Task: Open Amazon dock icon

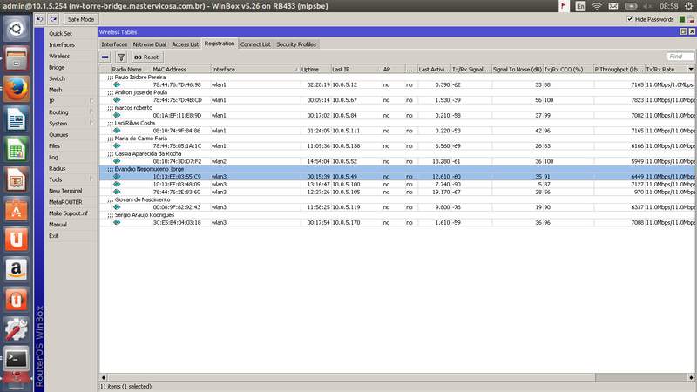Action: (x=16, y=269)
